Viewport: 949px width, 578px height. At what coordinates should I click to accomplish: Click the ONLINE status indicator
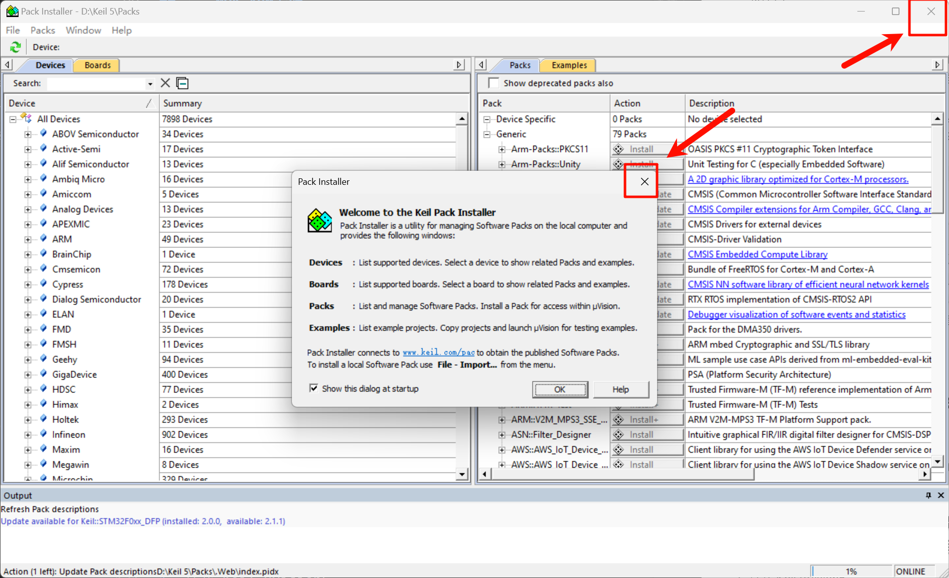pos(910,571)
